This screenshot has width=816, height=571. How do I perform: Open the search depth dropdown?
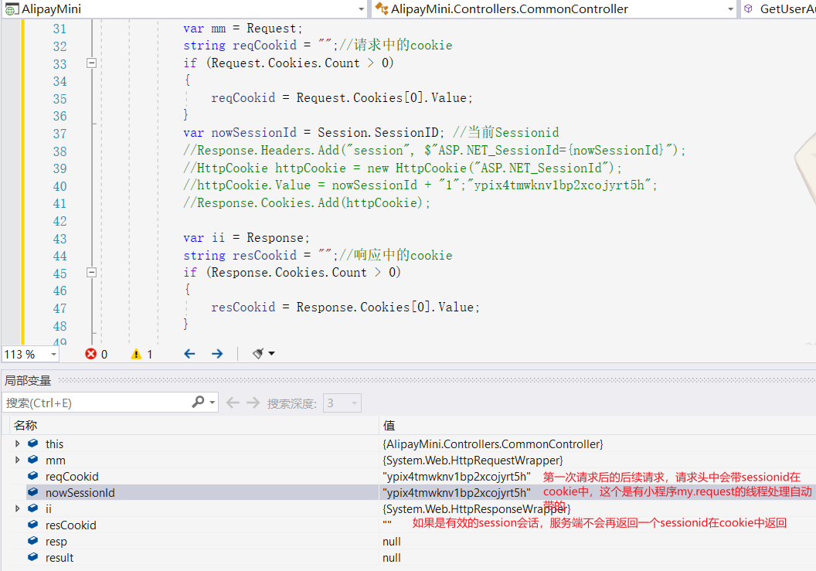pos(342,403)
